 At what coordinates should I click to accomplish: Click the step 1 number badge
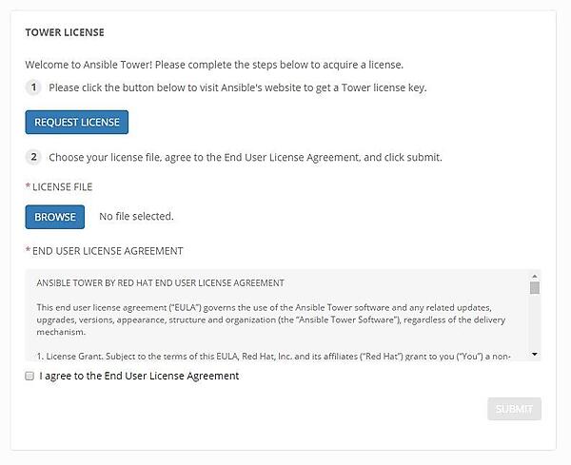click(x=34, y=87)
